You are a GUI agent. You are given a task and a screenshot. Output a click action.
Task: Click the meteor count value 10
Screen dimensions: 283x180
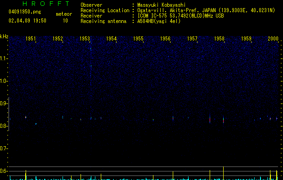point(65,21)
